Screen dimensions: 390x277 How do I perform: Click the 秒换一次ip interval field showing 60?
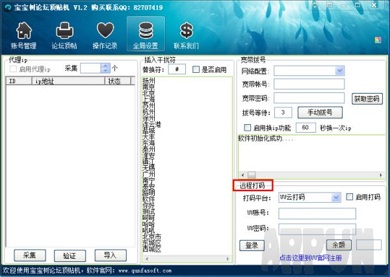305,127
